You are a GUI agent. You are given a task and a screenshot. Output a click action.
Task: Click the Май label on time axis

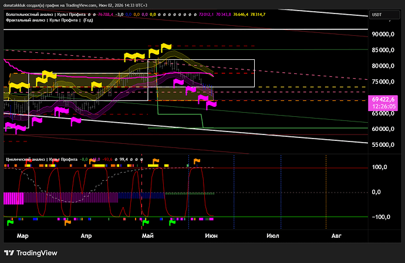pyautogui.click(x=148, y=235)
